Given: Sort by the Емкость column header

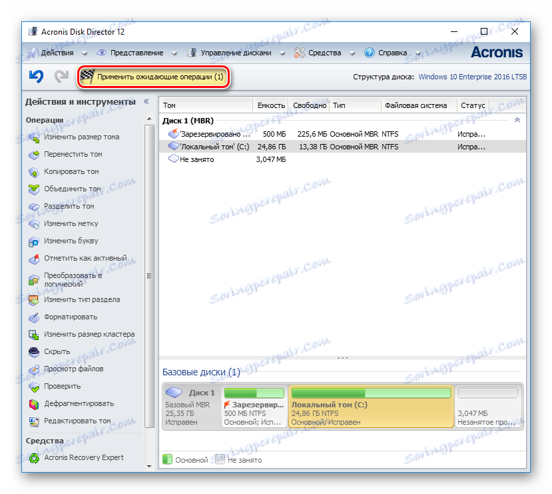Looking at the screenshot, I should pos(271,105).
